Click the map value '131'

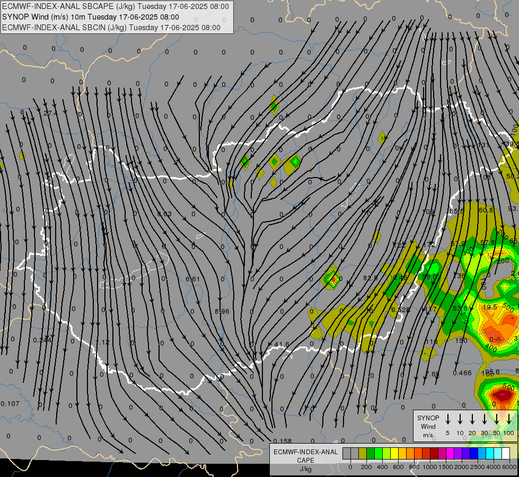click(x=483, y=145)
